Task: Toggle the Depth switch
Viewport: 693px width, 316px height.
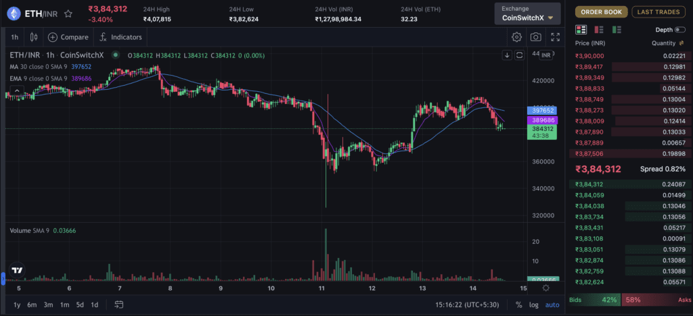Action: (x=680, y=30)
